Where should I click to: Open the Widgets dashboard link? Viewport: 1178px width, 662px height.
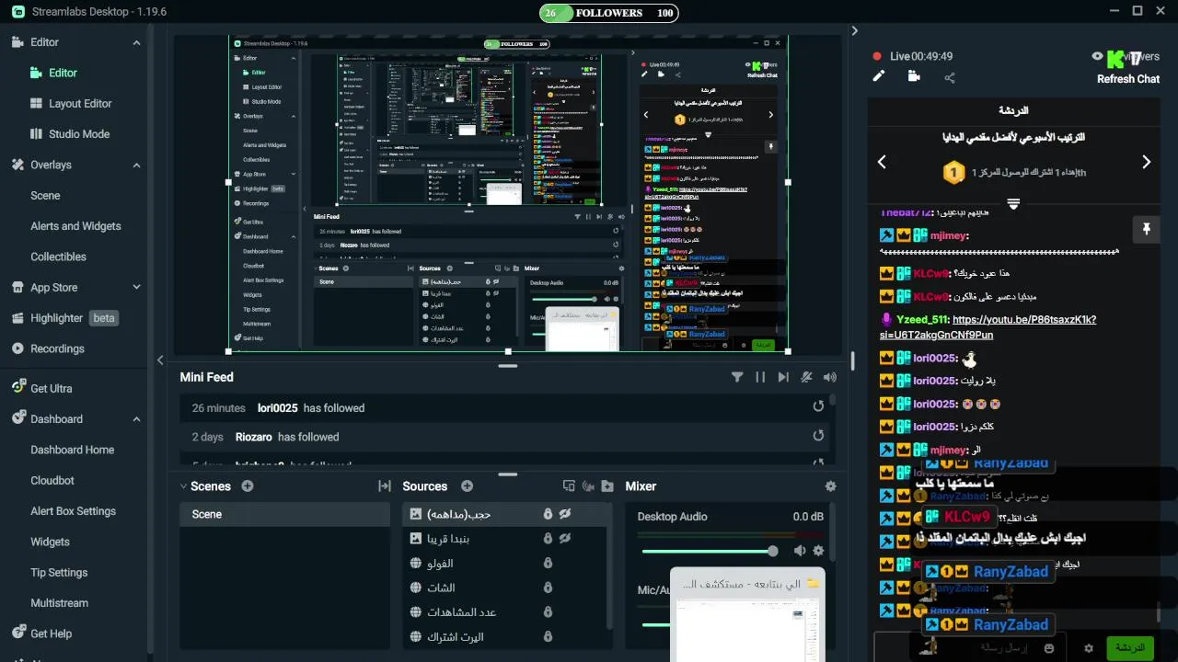(x=50, y=542)
